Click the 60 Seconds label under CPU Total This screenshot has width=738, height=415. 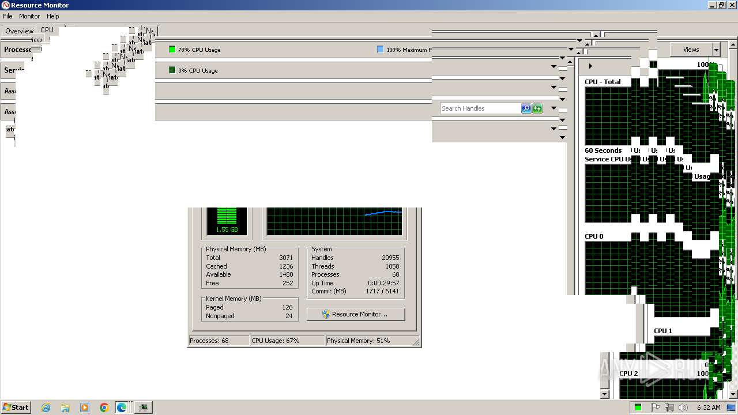pyautogui.click(x=603, y=150)
